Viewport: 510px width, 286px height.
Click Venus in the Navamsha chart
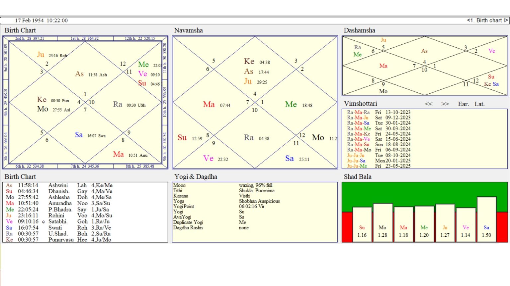coord(208,159)
